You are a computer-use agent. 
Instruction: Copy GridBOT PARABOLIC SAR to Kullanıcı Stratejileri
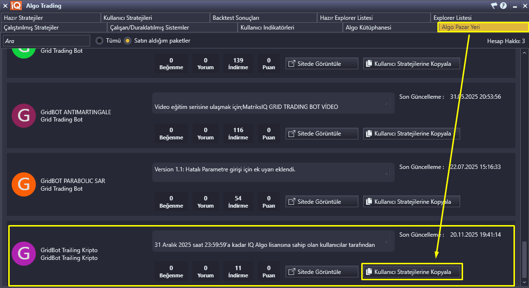click(x=412, y=201)
